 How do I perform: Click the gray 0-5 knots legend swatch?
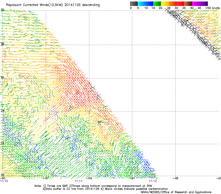134,4
